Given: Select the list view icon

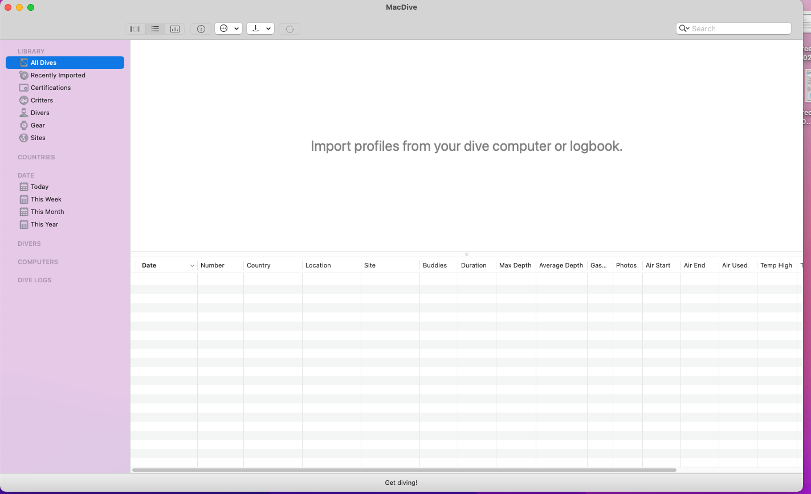Looking at the screenshot, I should pyautogui.click(x=155, y=29).
